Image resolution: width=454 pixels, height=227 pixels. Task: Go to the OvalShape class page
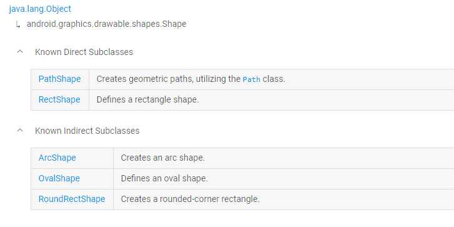[59, 178]
